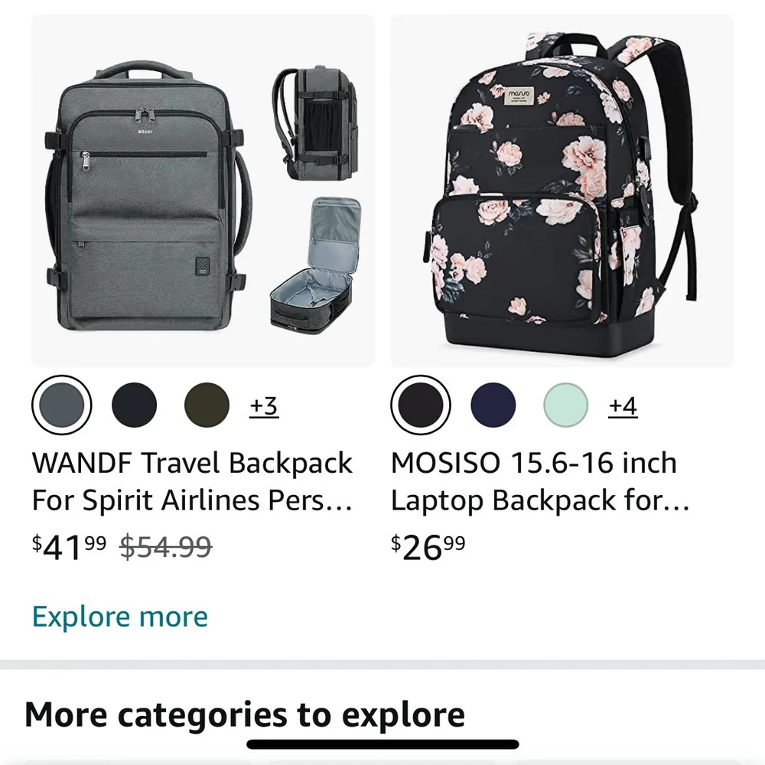Pick the mint green MOSISO color swatch
Screen dimensions: 765x765
pos(566,405)
